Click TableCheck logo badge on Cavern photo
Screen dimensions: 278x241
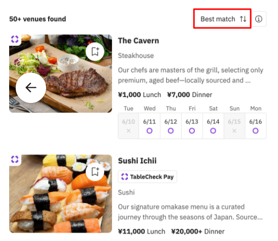point(15,39)
